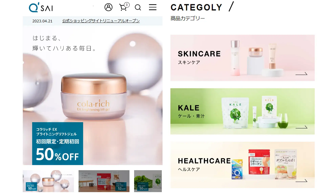Image resolution: width=330 pixels, height=193 pixels.
Task: Click the CATEGOLY section heading
Action: [196, 7]
